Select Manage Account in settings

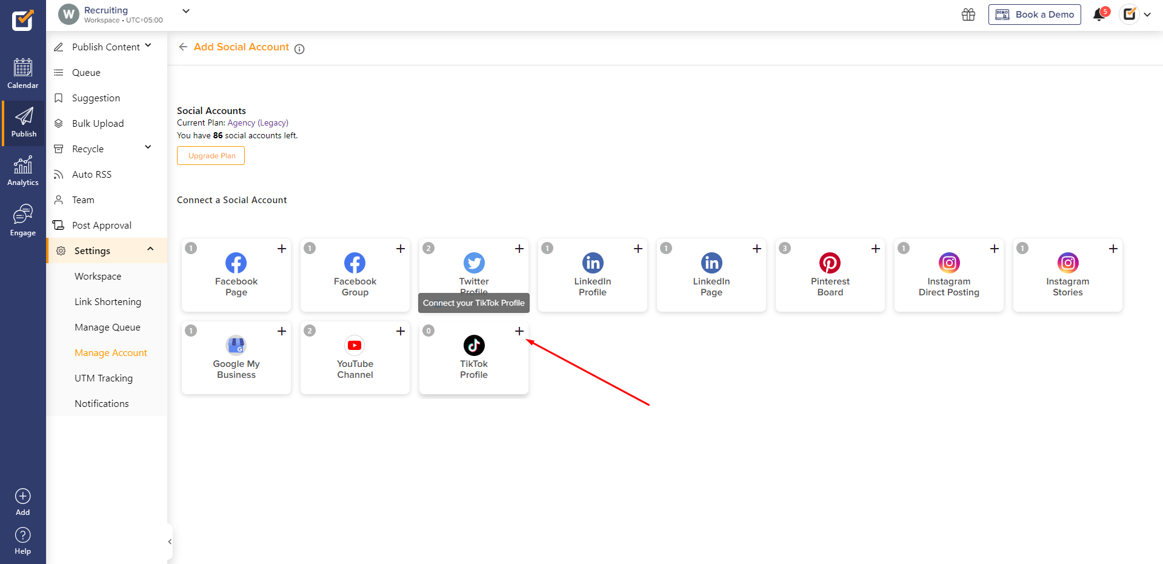tap(111, 353)
